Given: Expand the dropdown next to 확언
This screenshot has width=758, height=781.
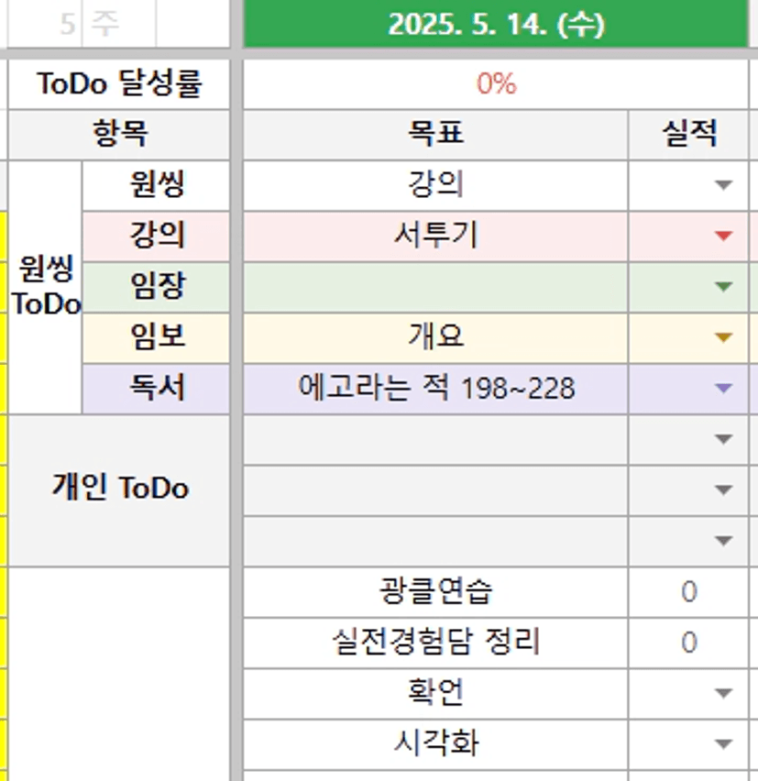Looking at the screenshot, I should 724,693.
